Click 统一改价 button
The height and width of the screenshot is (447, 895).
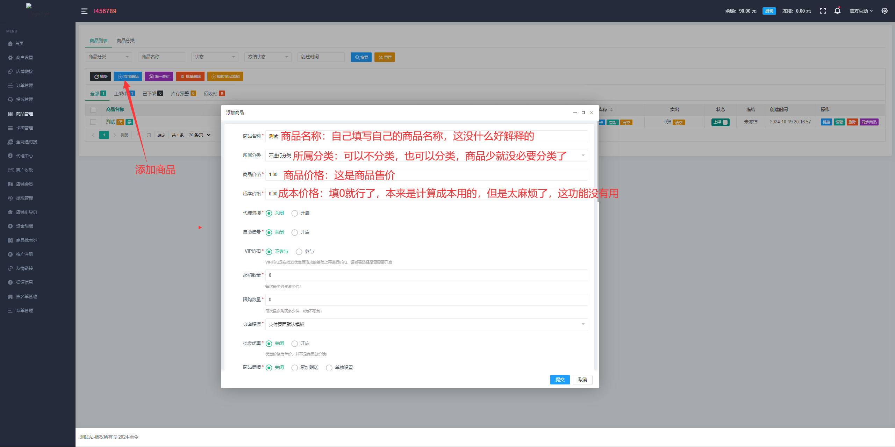(x=159, y=77)
